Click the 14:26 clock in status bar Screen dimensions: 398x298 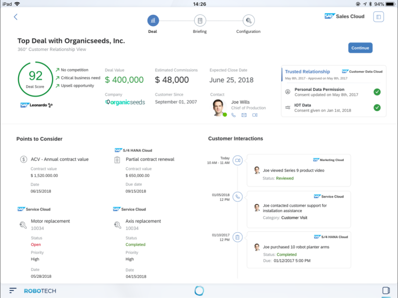click(200, 4)
